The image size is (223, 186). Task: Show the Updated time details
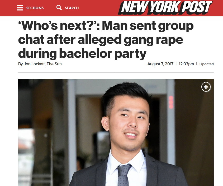[x=206, y=64]
